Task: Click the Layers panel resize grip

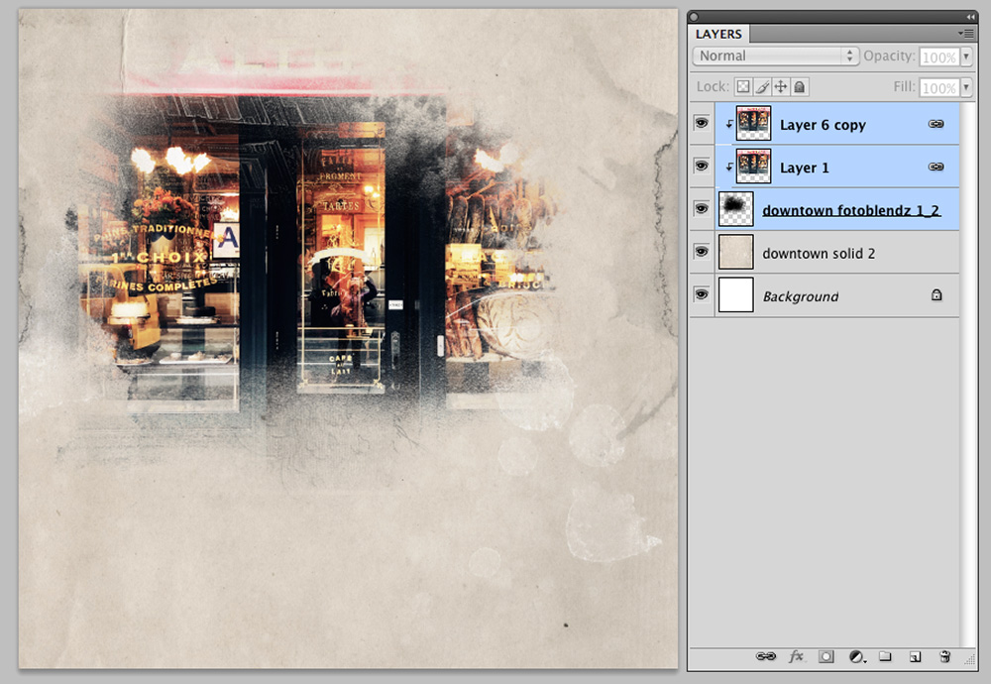Action: 971,660
